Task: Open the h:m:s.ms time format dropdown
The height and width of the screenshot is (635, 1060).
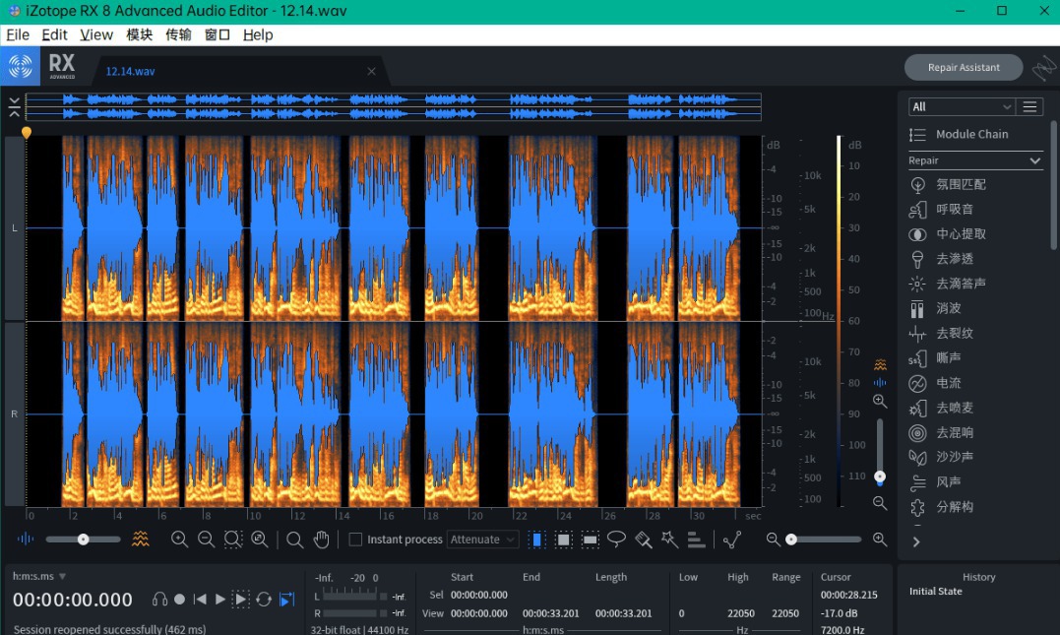Action: (39, 576)
